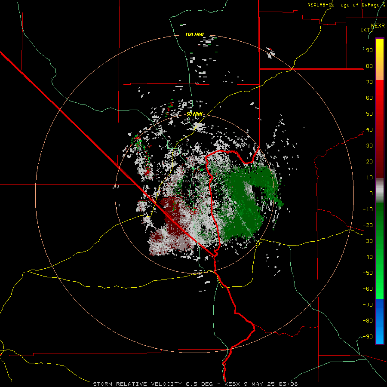This screenshot has width=387, height=387.
Task: Click the NEXLAB-College of DuPage credit text
Action: pyautogui.click(x=346, y=5)
